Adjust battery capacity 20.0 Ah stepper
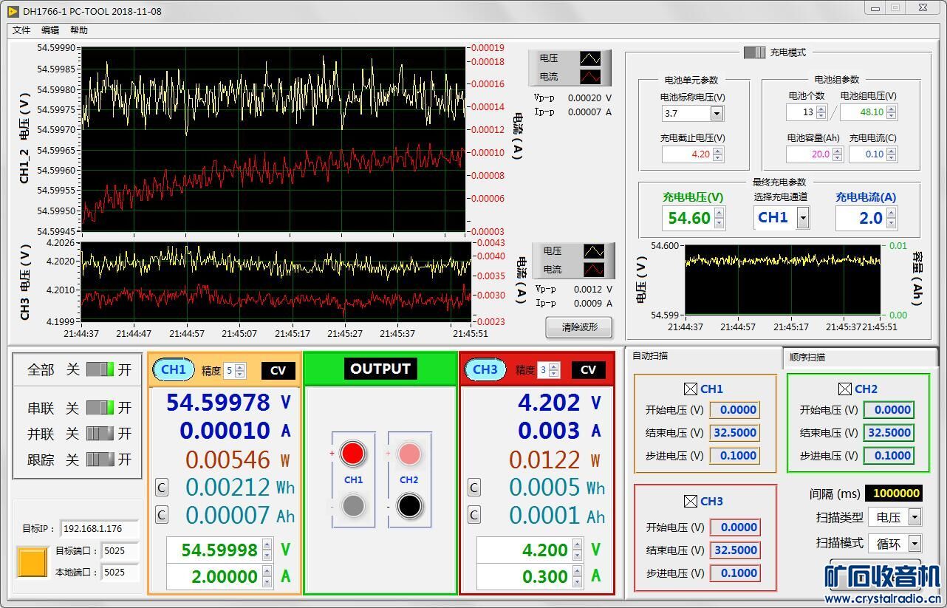 (x=837, y=154)
